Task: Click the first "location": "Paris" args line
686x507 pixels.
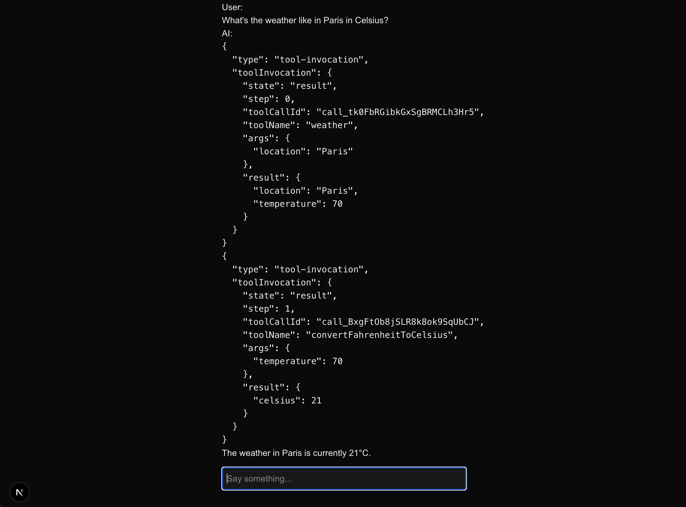Action: (x=303, y=151)
